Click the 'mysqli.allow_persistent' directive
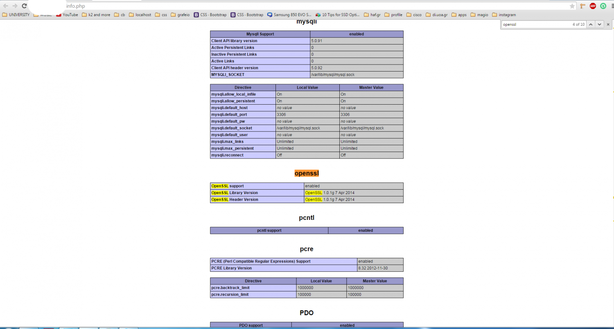Image resolution: width=614 pixels, height=329 pixels. click(243, 101)
